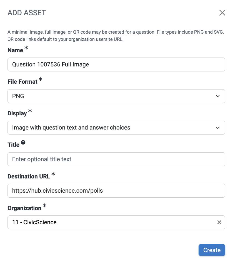Open the File Format PNG dropdown
This screenshot has width=233, height=261.
tap(111, 96)
